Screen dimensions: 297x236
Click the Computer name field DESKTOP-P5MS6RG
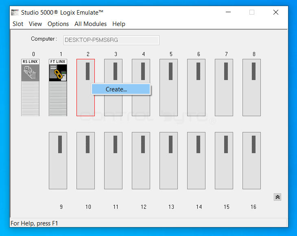pos(111,40)
